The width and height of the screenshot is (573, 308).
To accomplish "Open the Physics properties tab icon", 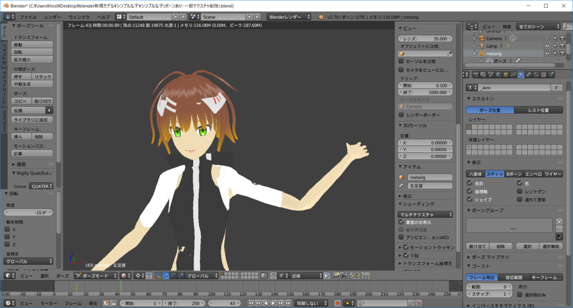I will click(x=551, y=74).
